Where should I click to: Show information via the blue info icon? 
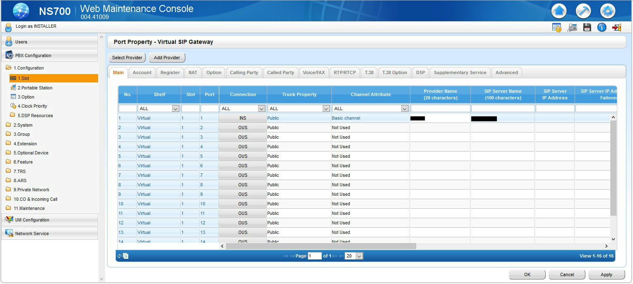(x=602, y=27)
